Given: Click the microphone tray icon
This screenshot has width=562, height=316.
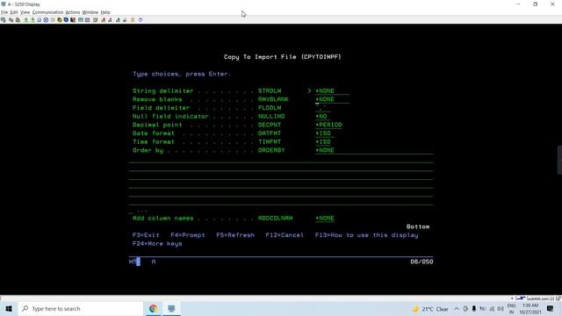Looking at the screenshot, I should 474,309.
